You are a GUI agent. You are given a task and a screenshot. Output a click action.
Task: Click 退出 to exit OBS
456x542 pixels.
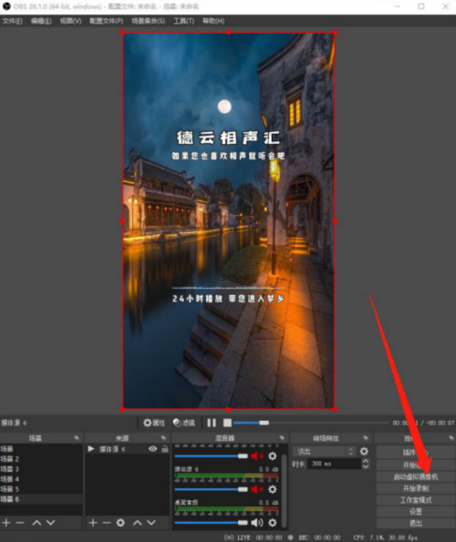416,524
